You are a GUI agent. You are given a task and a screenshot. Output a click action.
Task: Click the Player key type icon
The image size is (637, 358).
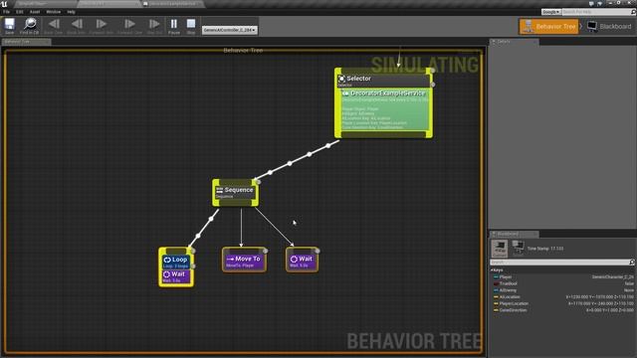(x=496, y=277)
